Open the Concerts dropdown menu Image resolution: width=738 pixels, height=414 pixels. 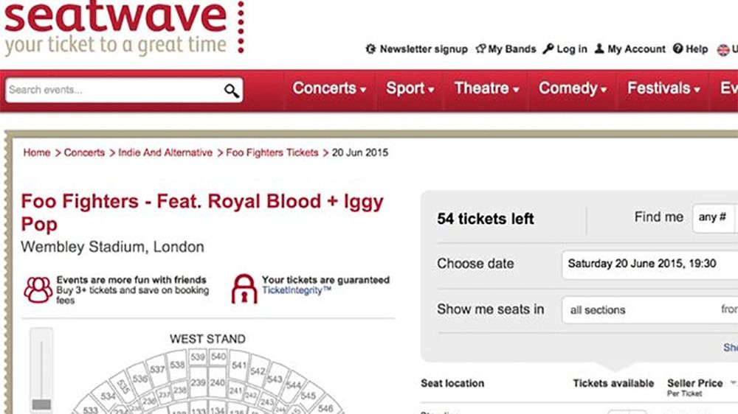(329, 88)
